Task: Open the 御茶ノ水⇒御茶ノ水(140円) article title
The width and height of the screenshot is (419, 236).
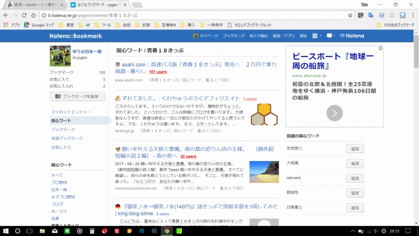Action: coord(197,210)
